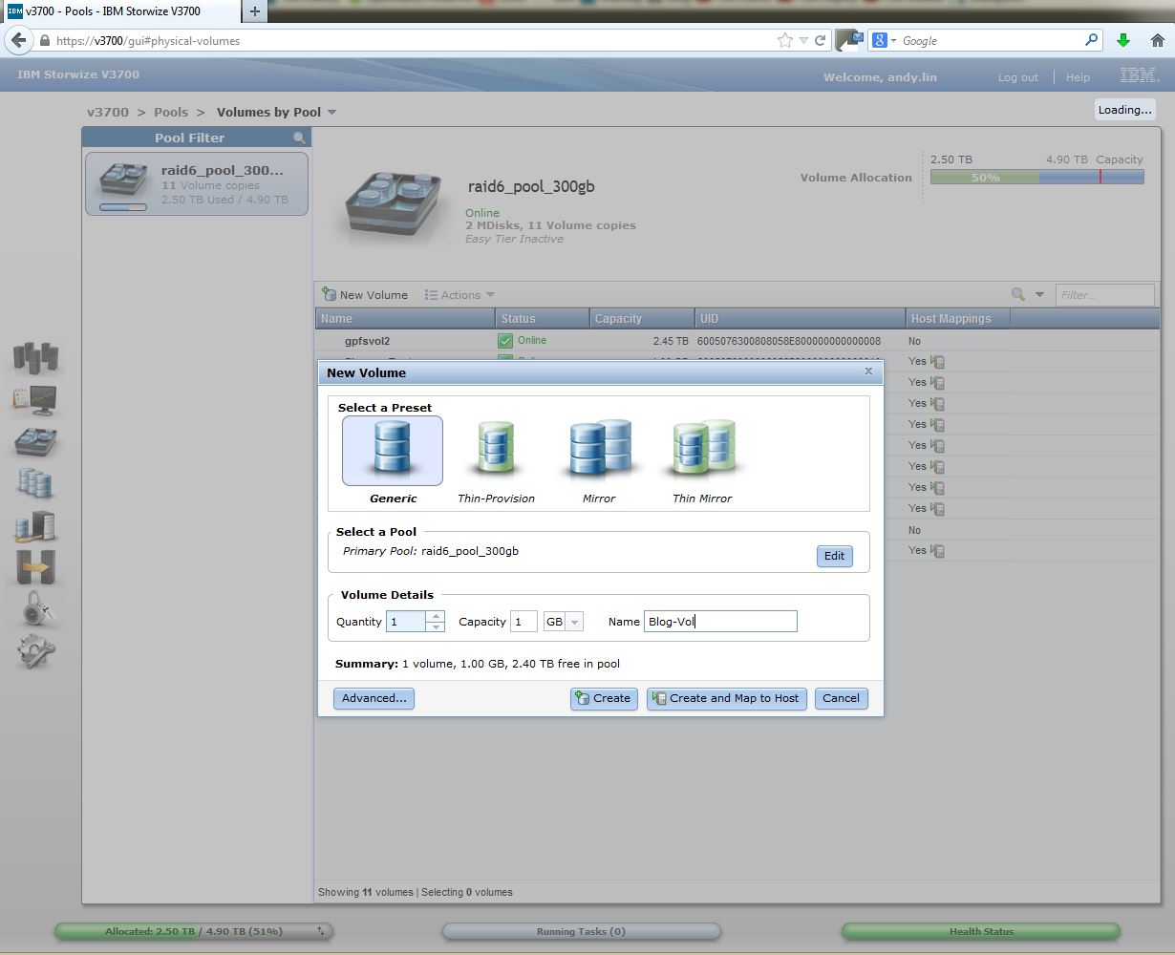The image size is (1175, 955).
Task: Open the Copy Services sidebar icon
Action: point(35,567)
